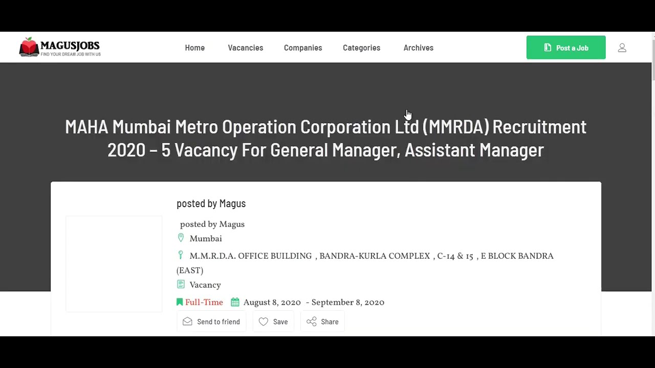Open the Vacancies menu
The image size is (655, 368).
click(x=246, y=48)
